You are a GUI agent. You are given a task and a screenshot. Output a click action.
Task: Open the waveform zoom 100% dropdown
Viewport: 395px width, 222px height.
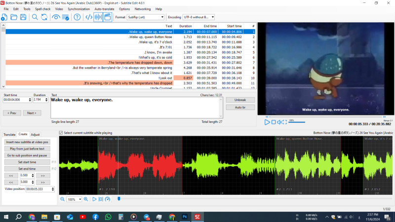tap(80, 199)
